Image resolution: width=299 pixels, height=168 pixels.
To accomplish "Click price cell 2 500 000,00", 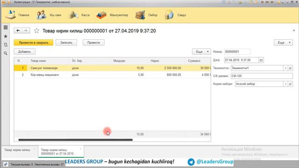I will (x=166, y=68).
